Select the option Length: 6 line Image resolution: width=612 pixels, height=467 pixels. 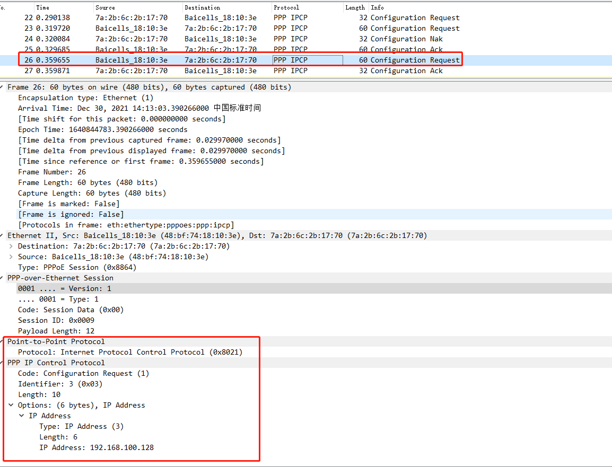click(x=58, y=437)
